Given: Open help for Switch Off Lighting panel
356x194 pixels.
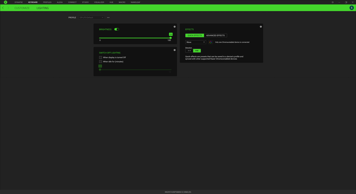Looking at the screenshot, I should pyautogui.click(x=174, y=50).
